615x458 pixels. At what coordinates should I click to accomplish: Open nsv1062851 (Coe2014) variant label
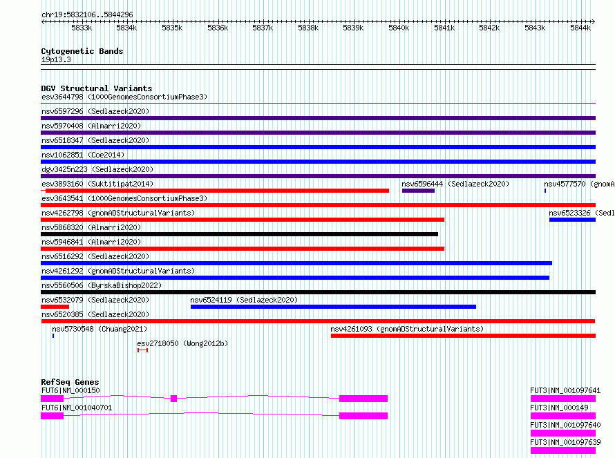83,155
